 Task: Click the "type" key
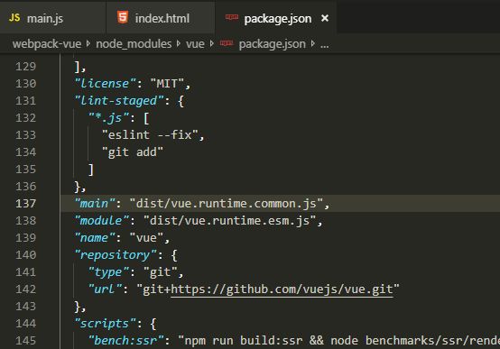(x=108, y=272)
